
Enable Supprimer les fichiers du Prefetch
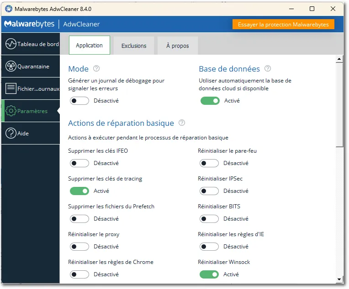tap(79, 219)
